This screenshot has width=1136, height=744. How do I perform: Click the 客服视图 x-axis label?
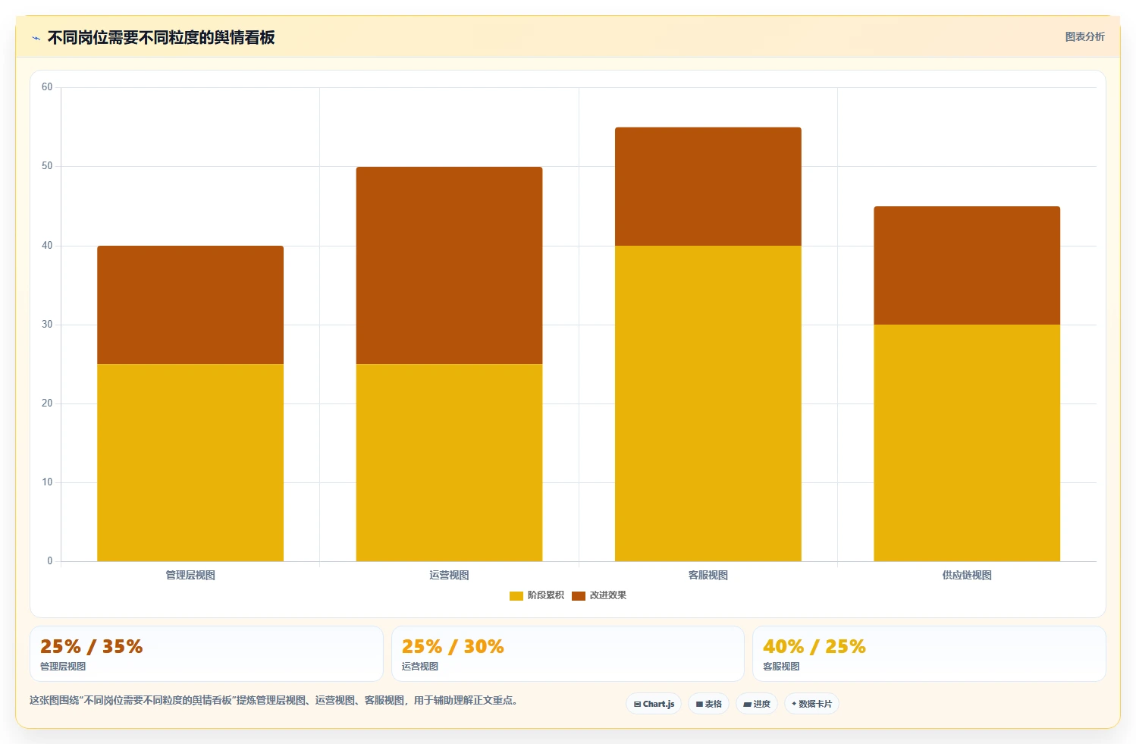(708, 576)
